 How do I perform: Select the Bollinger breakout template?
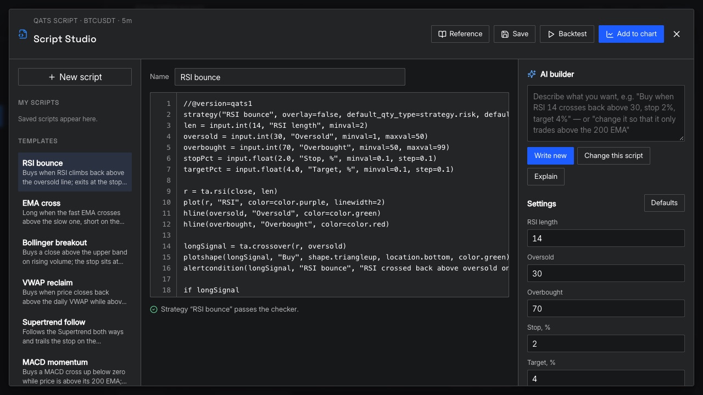click(75, 252)
